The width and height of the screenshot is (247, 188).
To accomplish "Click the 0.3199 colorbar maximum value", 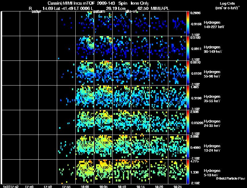I will pyautogui.click(x=195, y=38).
